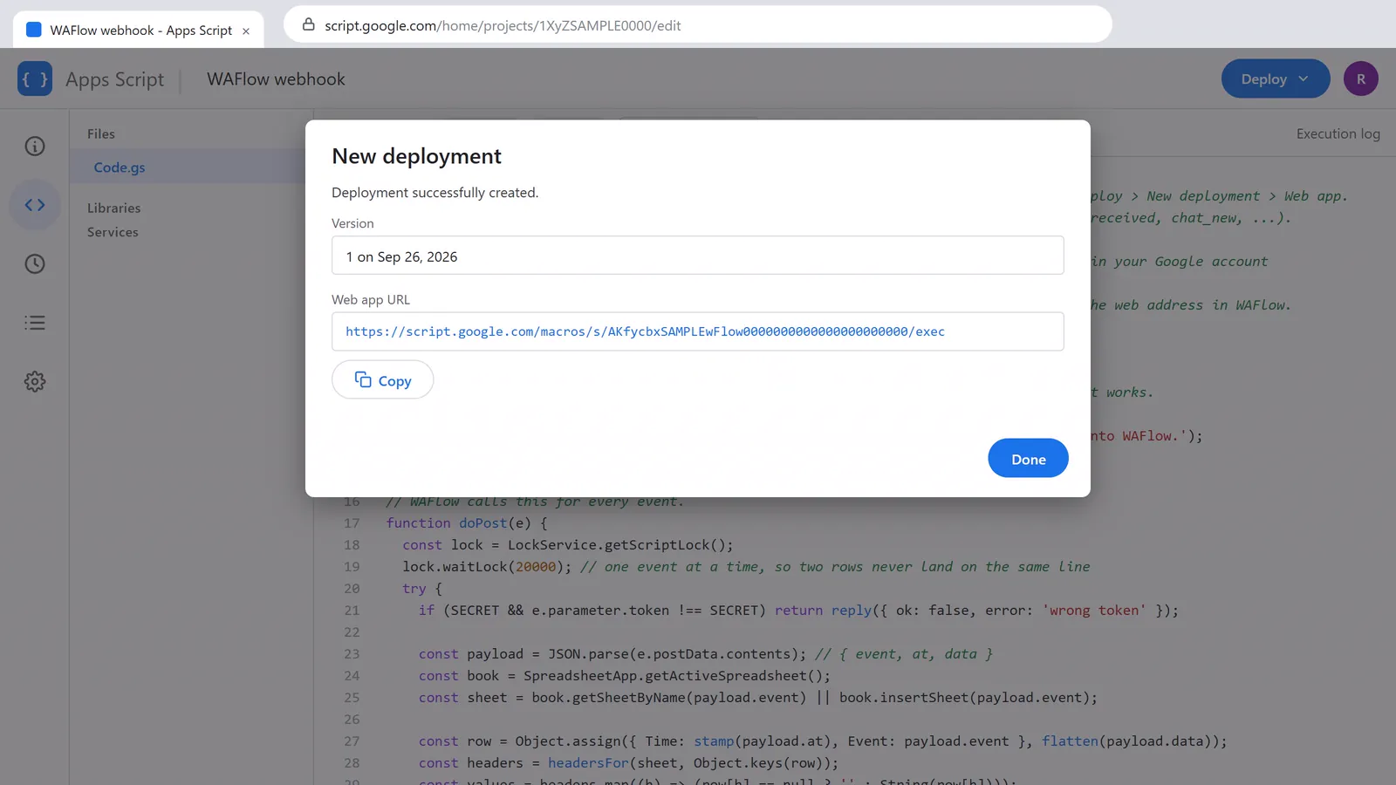
Task: Open the Services section
Action: coord(113,232)
